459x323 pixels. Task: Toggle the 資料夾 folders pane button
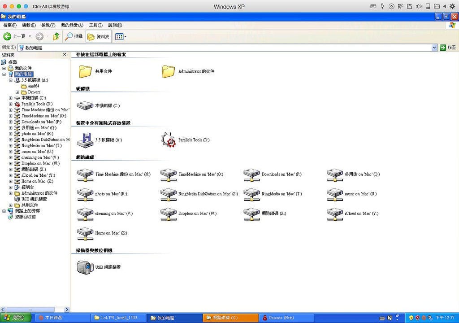[99, 36]
